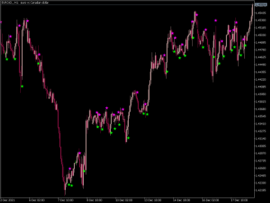Click the 1.43140 price axis label

coord(261,138)
